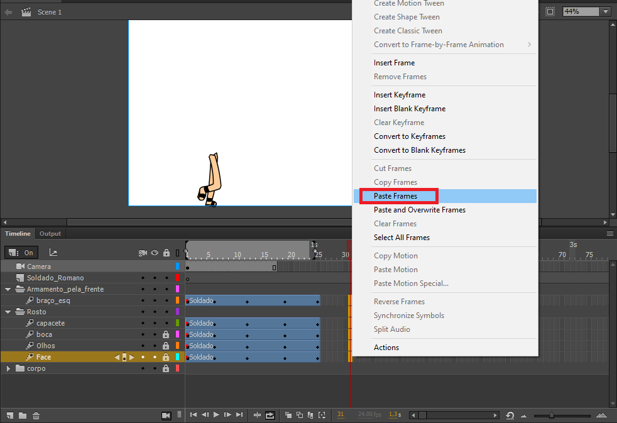Select the New Layer icon

coord(9,415)
